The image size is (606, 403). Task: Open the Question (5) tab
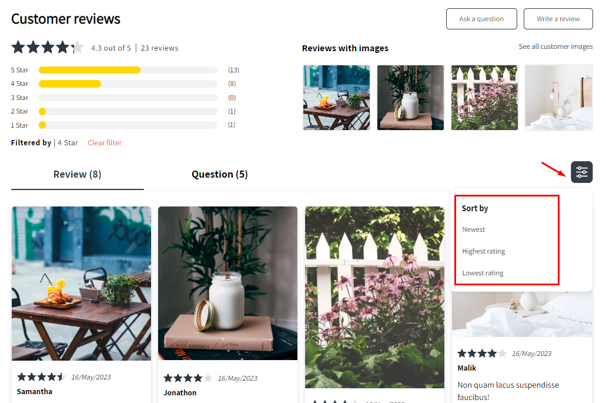tap(219, 174)
